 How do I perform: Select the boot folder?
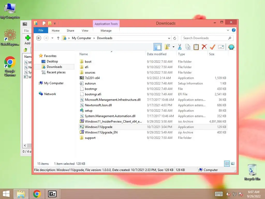click(x=153, y=62)
